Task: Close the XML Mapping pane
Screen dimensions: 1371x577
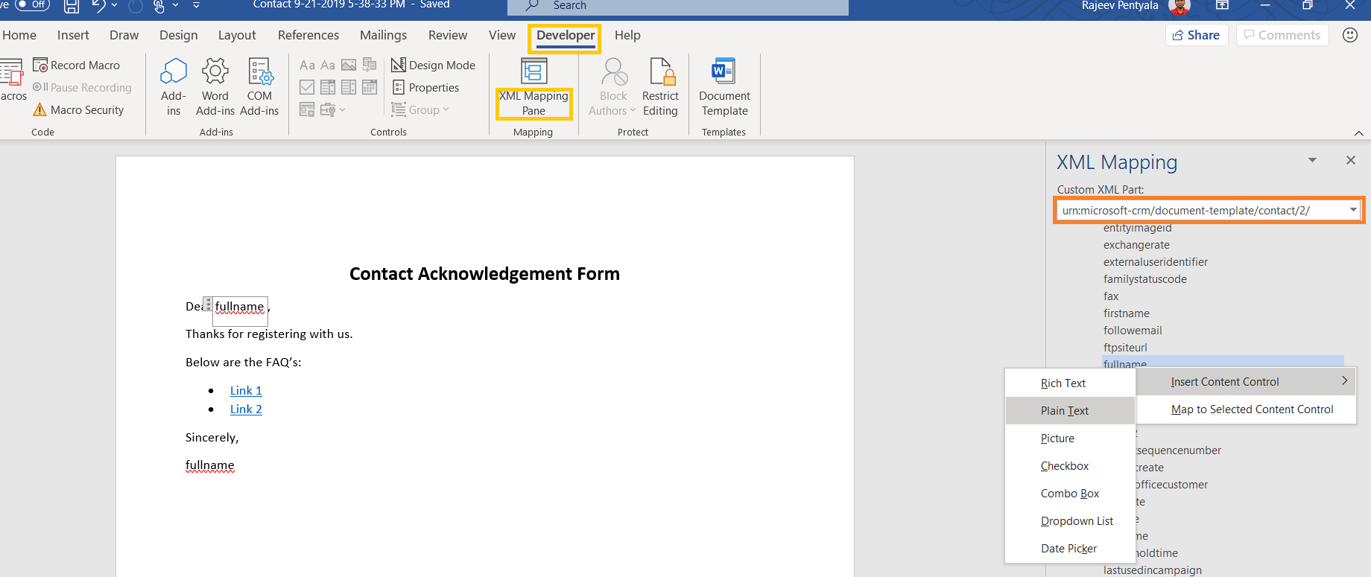Action: 1351,160
